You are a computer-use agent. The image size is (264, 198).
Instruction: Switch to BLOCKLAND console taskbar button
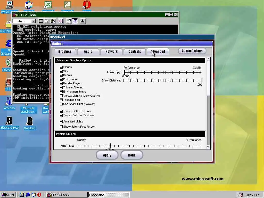(67, 195)
